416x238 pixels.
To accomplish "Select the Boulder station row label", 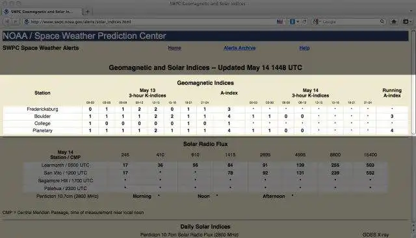I will tap(42, 116).
